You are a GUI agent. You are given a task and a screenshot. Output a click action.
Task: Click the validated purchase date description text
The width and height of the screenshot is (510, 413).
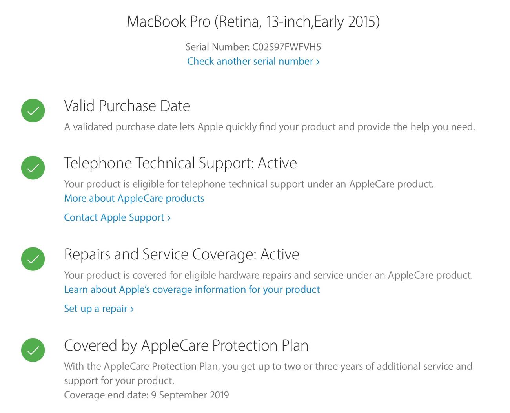[270, 127]
